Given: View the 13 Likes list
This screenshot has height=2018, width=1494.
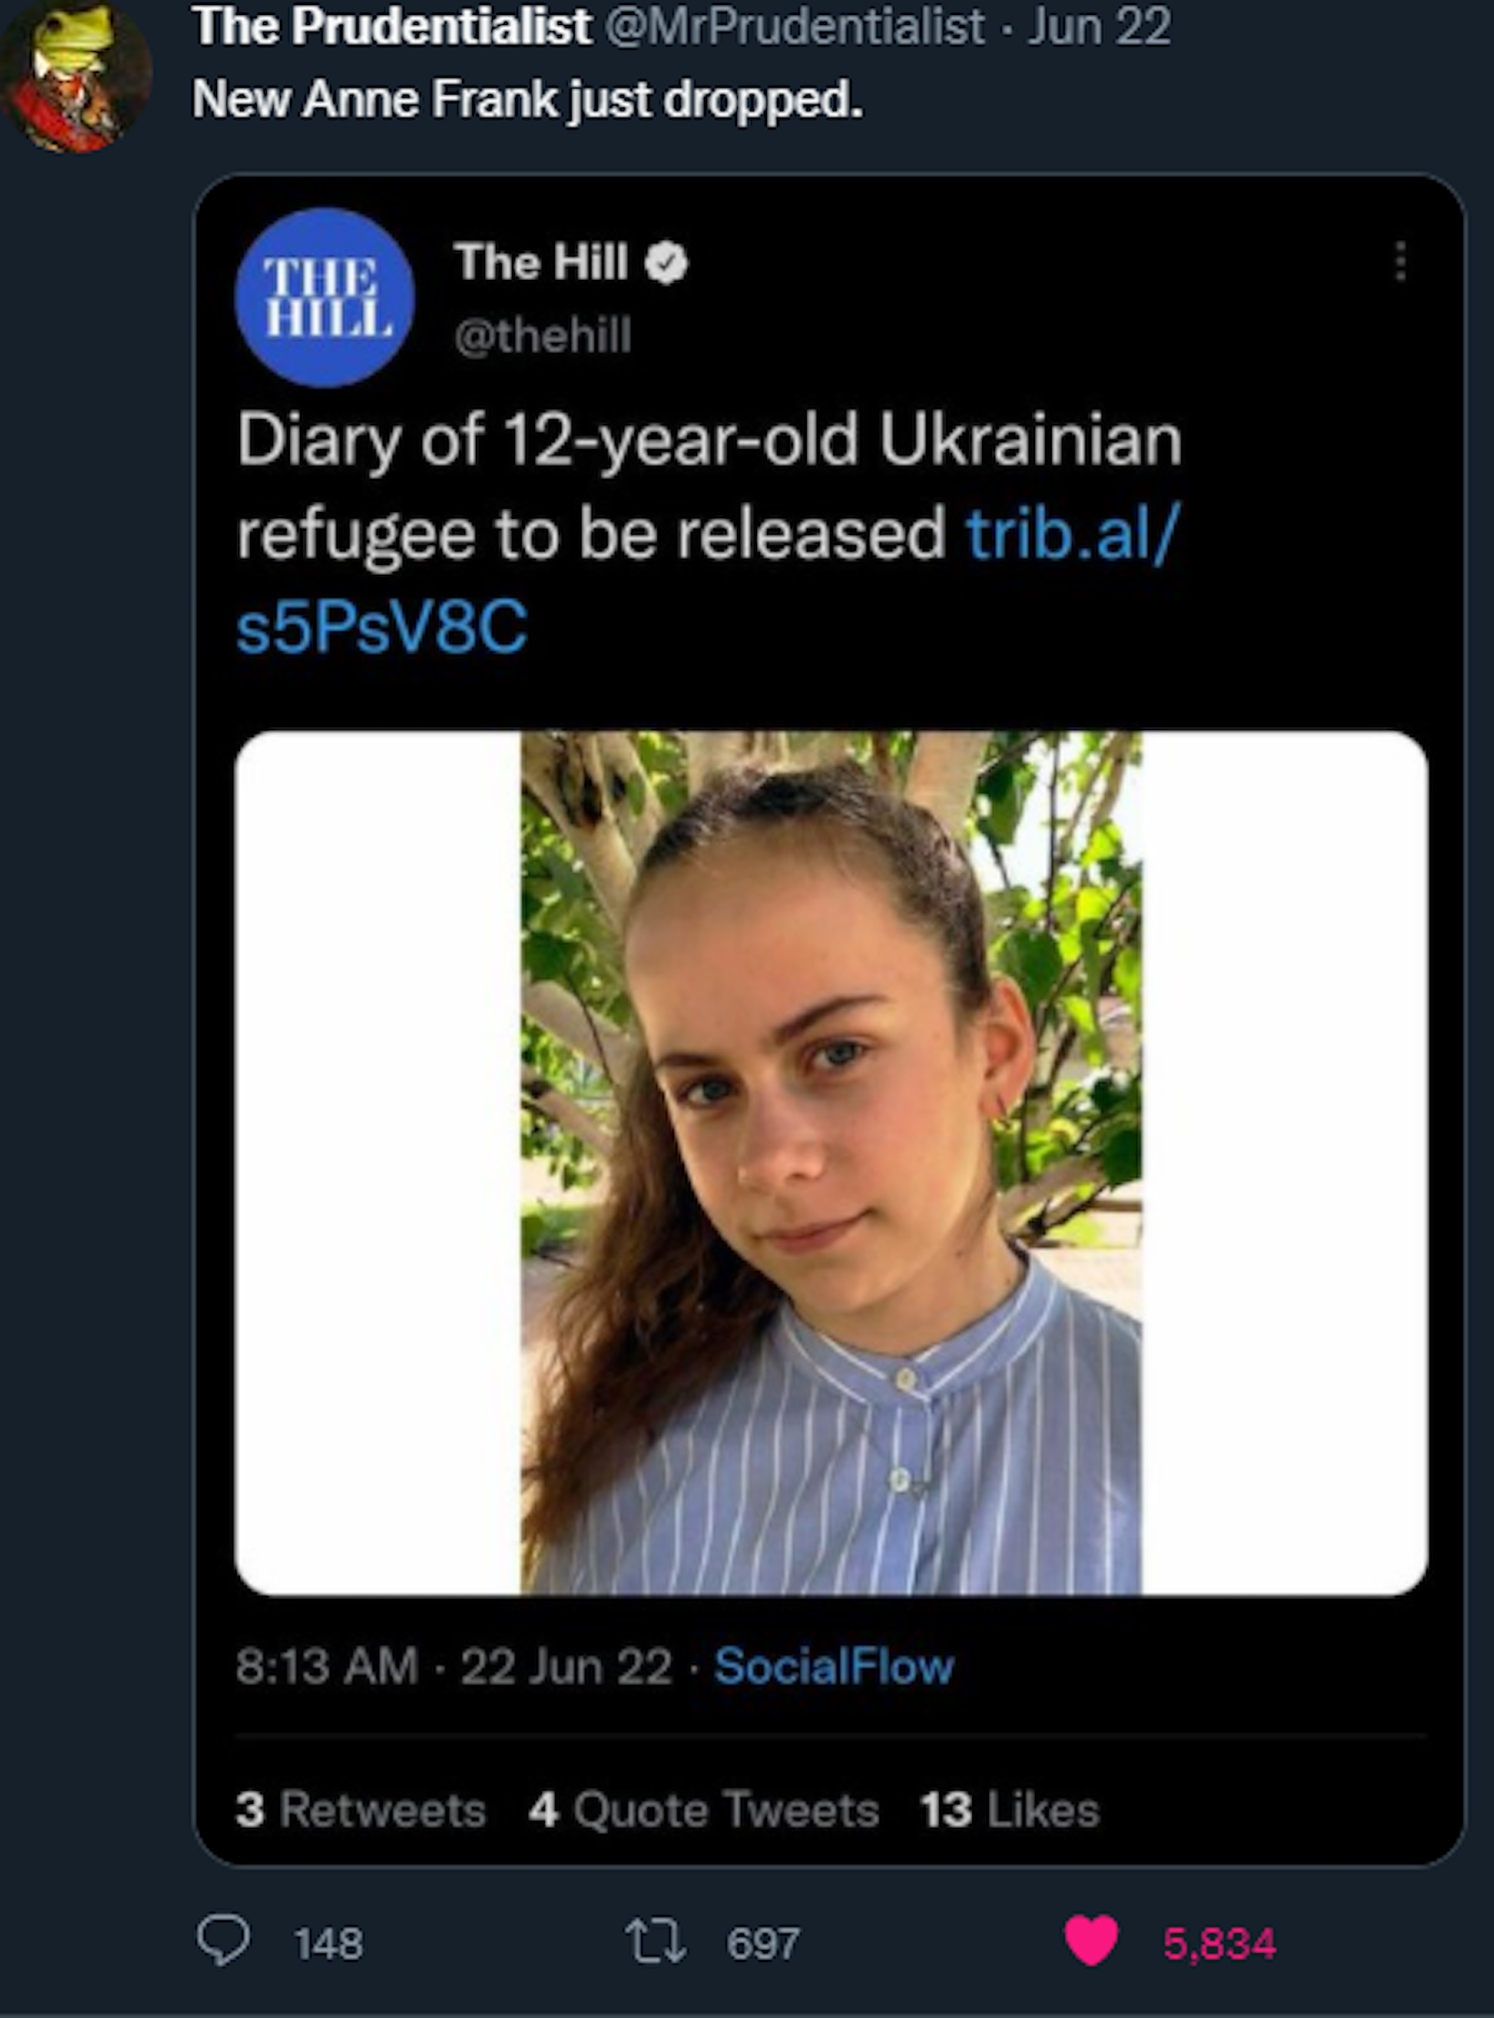Looking at the screenshot, I should tap(1009, 1809).
